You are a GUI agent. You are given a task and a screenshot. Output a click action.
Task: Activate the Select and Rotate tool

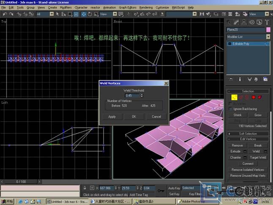pos(90,14)
